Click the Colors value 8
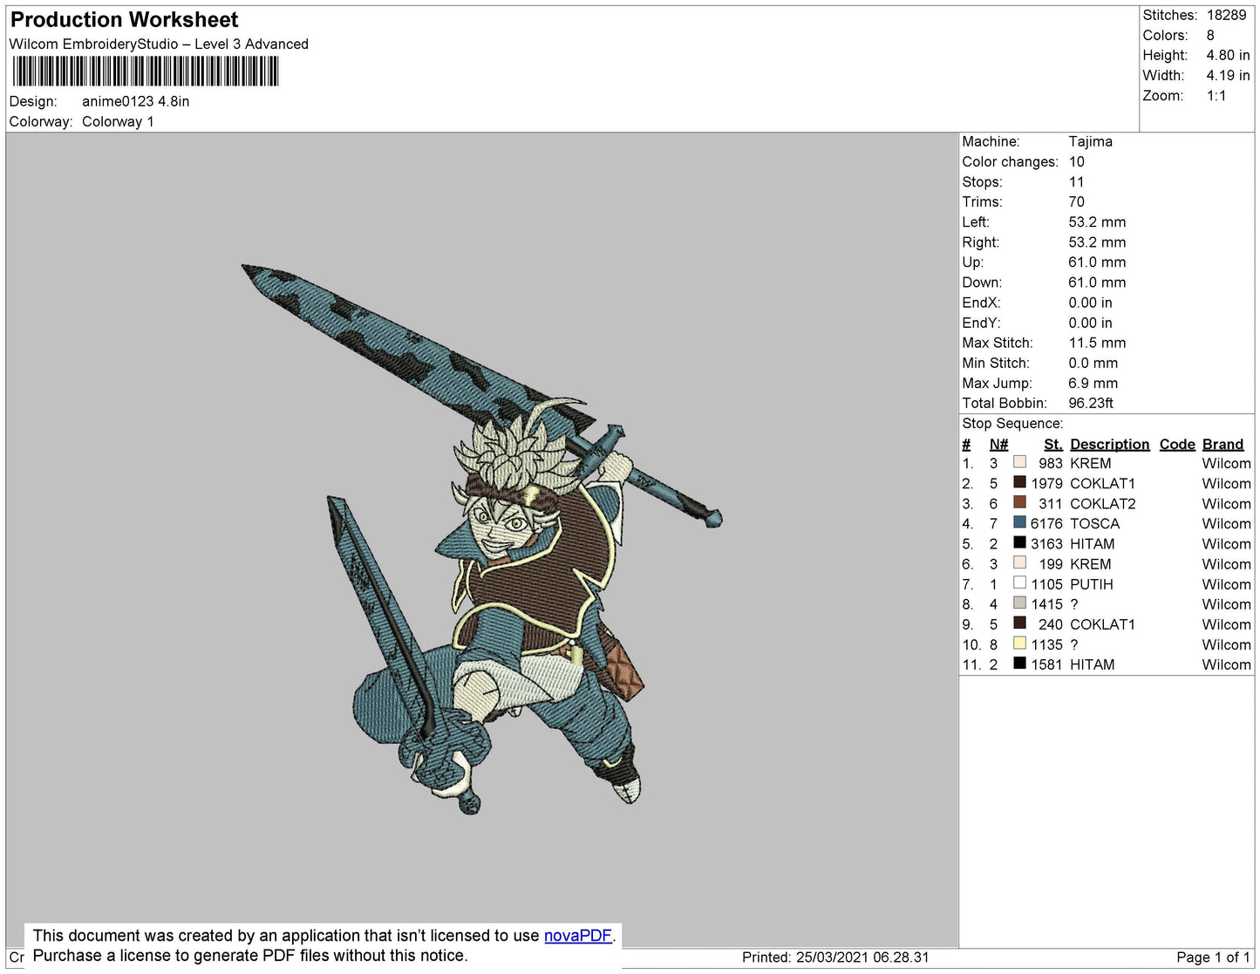1260x974 pixels. (1210, 36)
